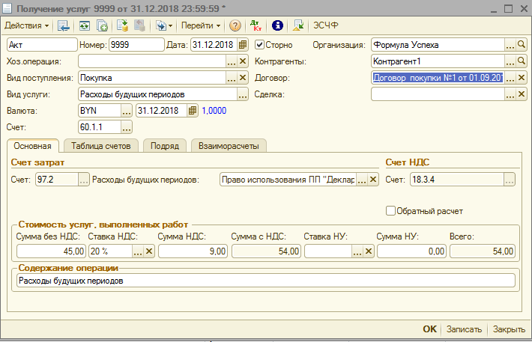
Task: Click the blue info icon in toolbar
Action: click(276, 25)
